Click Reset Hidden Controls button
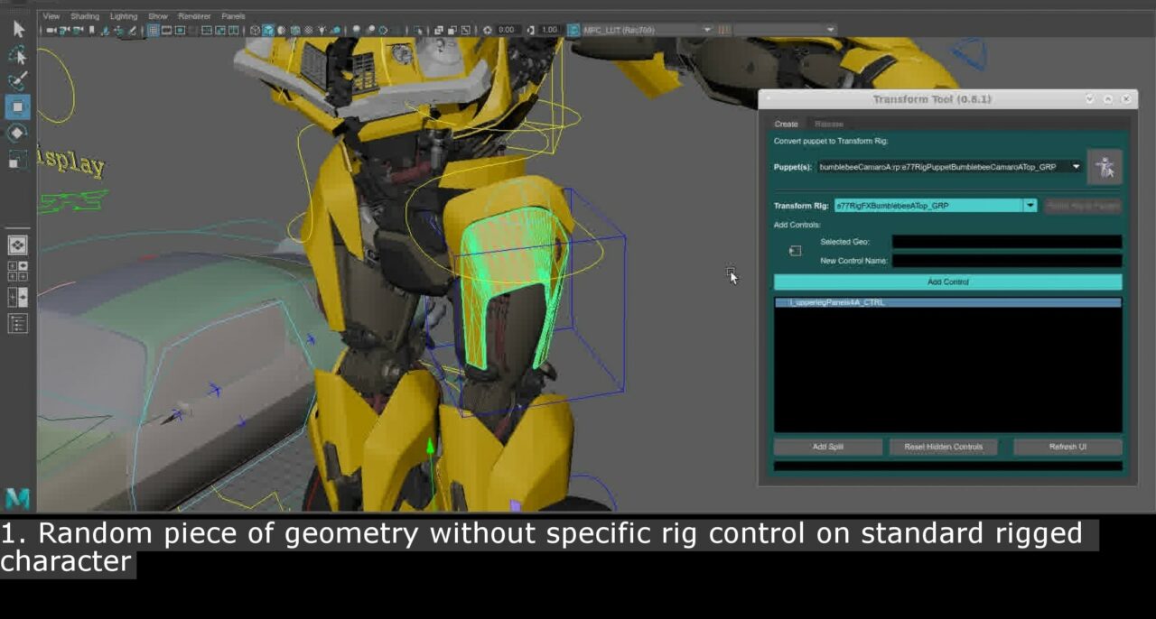Screen dimensions: 1156x619 (943, 447)
